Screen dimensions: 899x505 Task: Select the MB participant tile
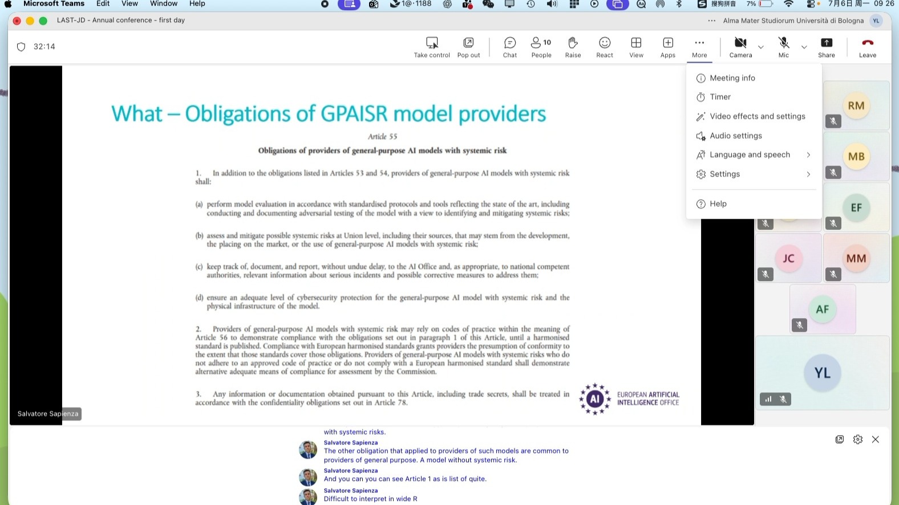[856, 156]
